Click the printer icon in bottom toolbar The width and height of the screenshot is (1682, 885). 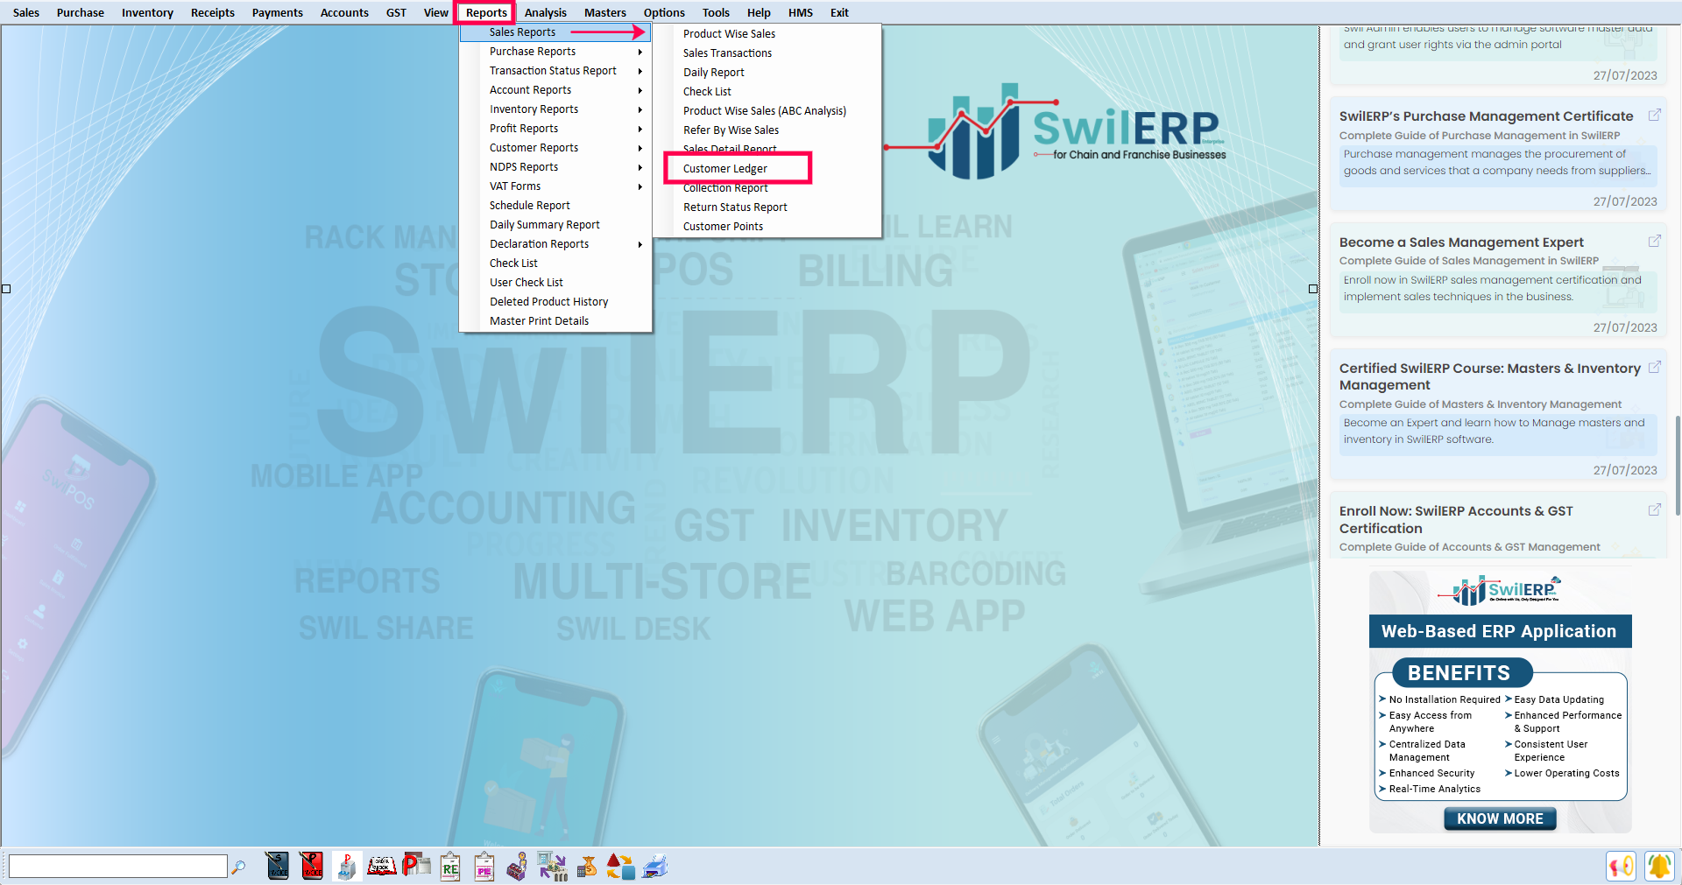coord(655,866)
